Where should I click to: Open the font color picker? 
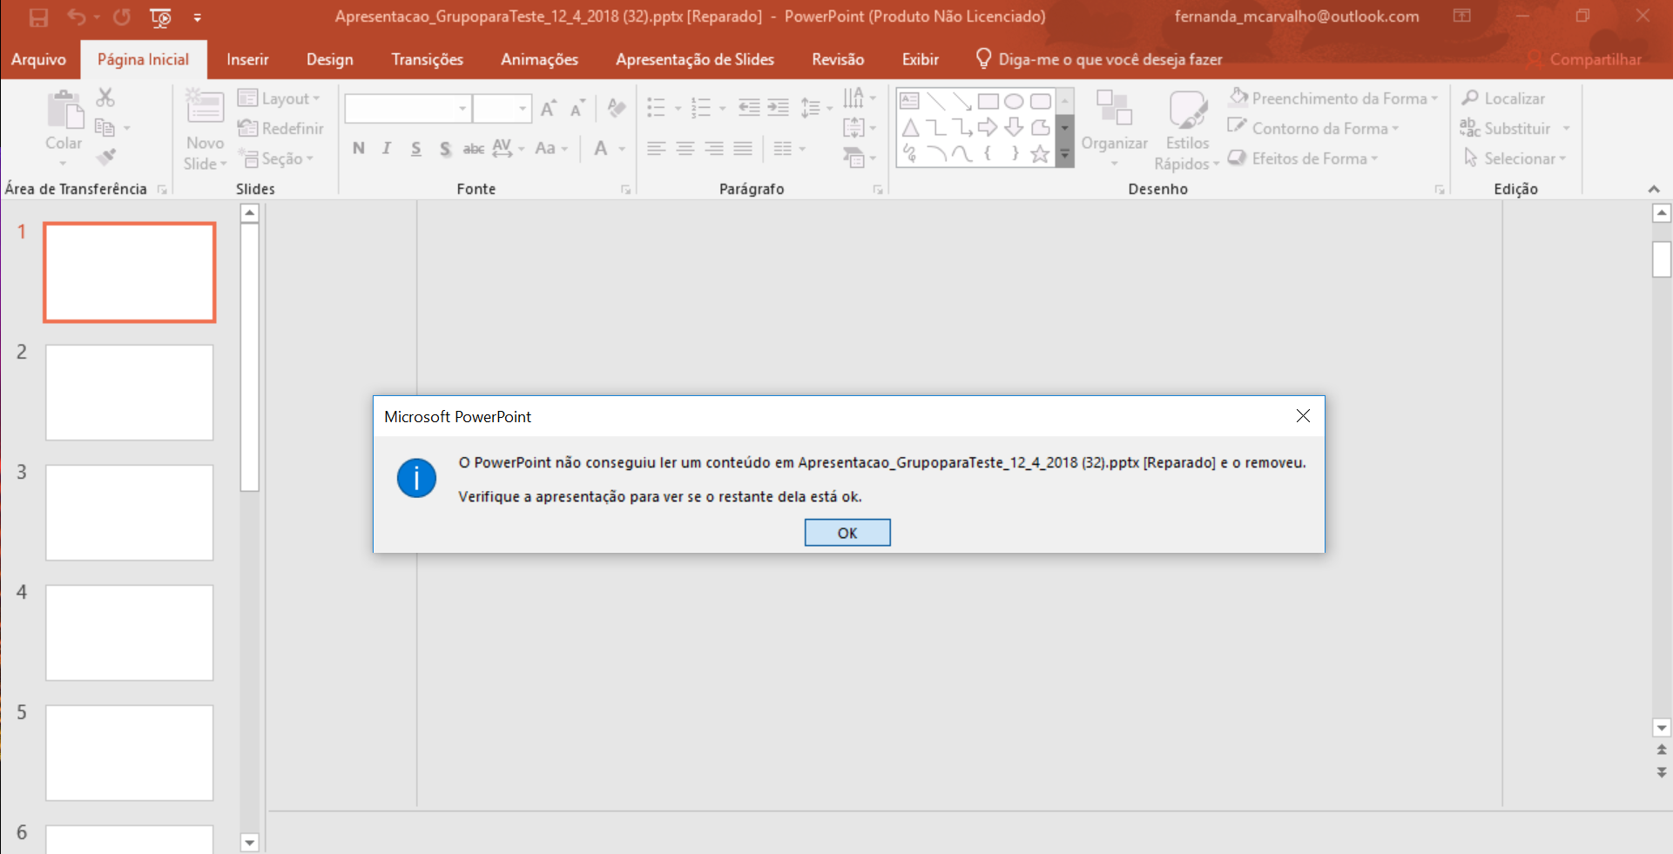point(610,149)
